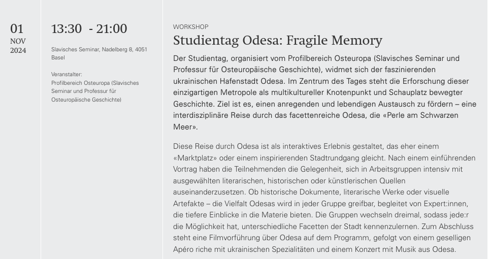This screenshot has height=259, width=489.
Task: Open the Studientag Odesa: Fragile Memory title
Action: coord(277,41)
